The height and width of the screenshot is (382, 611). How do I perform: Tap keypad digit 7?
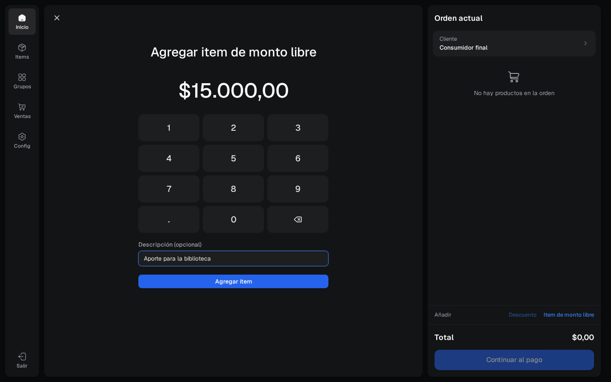(169, 189)
